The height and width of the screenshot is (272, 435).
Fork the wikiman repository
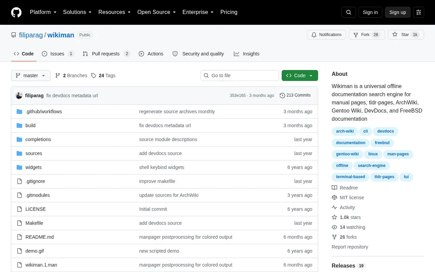click(367, 35)
